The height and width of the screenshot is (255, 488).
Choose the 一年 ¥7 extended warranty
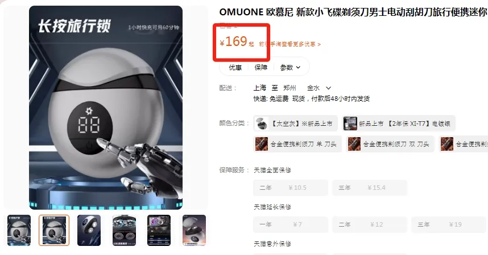[291, 224]
